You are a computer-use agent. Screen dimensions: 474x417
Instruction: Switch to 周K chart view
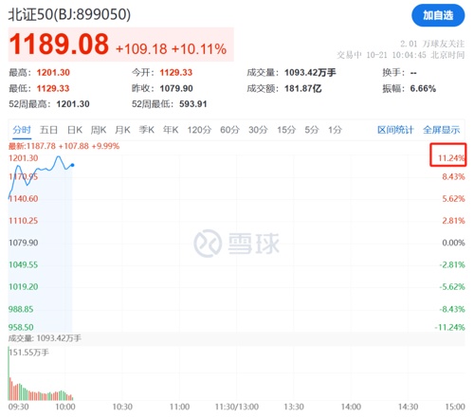click(x=99, y=130)
